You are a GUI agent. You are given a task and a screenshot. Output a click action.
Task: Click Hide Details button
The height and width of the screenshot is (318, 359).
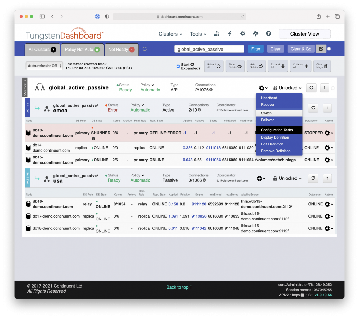[256, 66]
